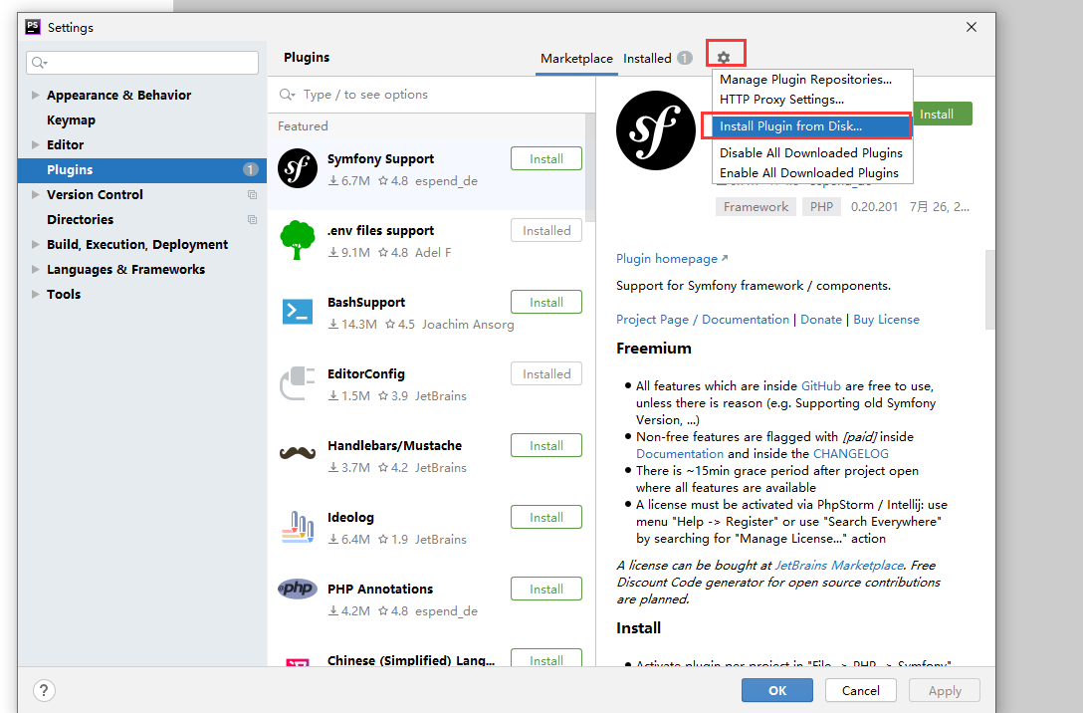Open the BashSupport terminal icon entry
The image size is (1083, 713).
click(x=297, y=312)
